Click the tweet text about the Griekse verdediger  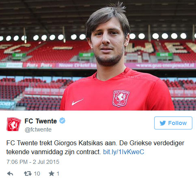(x=95, y=147)
